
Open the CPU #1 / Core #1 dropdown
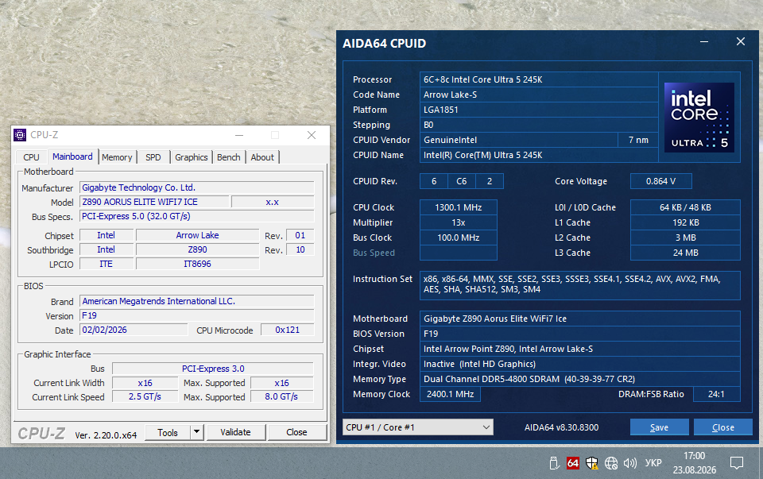[418, 427]
